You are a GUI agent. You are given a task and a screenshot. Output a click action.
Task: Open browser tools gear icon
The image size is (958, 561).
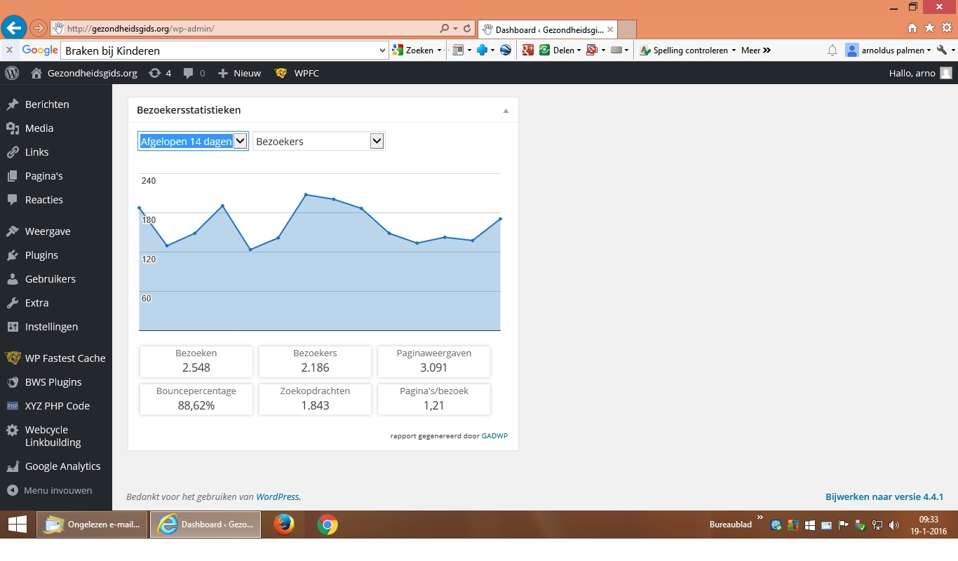(947, 28)
